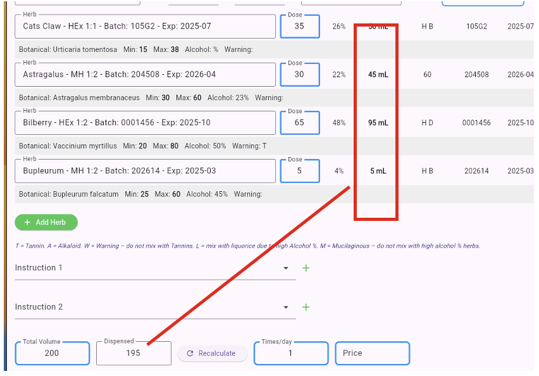This screenshot has height=376, width=539.
Task: Click the 60 value in Astragalus row
Action: coord(427,75)
